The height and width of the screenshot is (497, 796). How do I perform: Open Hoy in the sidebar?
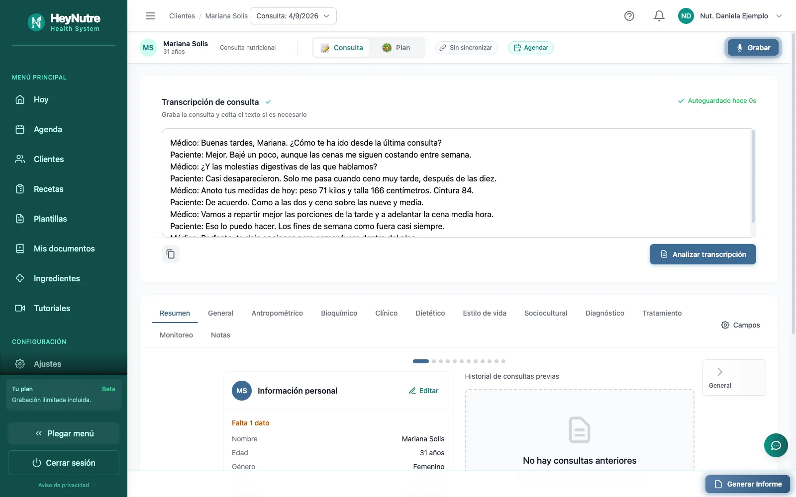[64, 99]
